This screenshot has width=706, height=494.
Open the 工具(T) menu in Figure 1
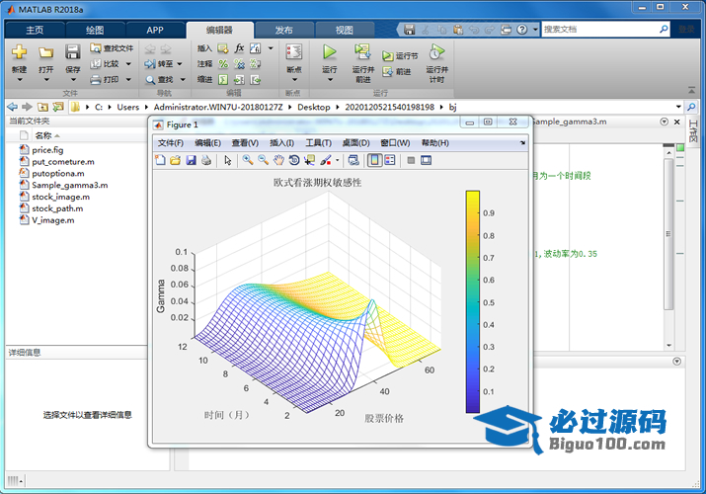(x=318, y=143)
